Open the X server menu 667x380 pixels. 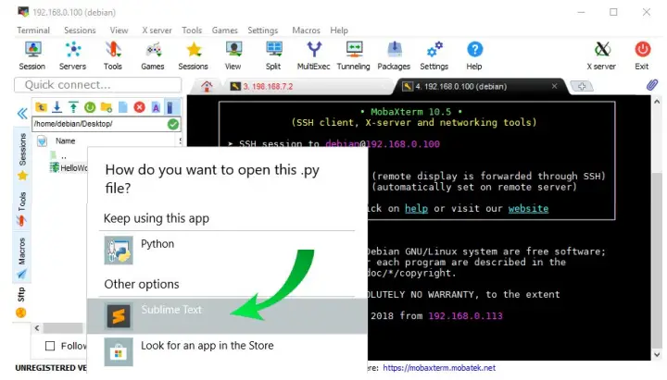[157, 31]
